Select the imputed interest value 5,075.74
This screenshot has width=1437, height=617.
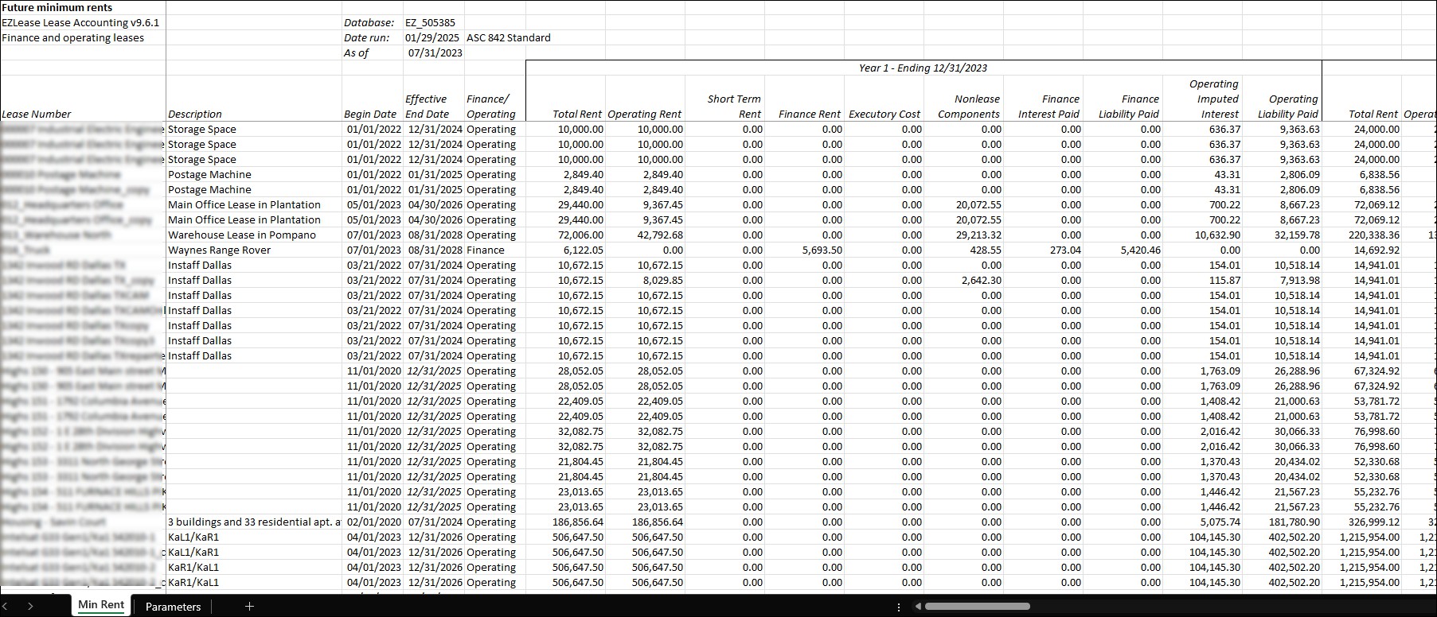coord(1220,522)
